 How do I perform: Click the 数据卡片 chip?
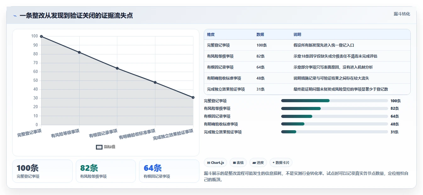(281, 163)
